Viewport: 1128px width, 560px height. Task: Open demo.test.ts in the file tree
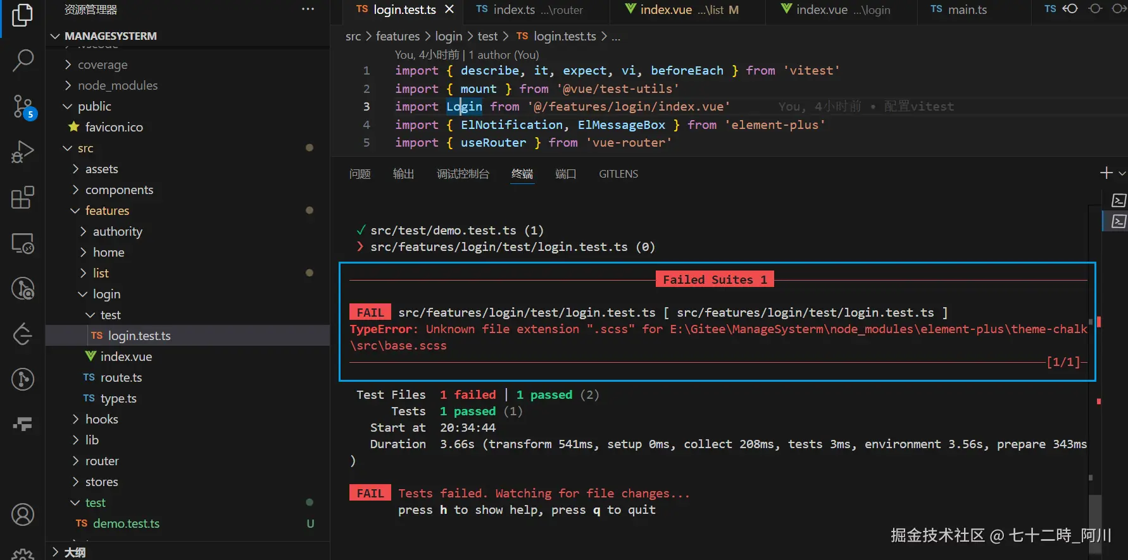point(126,523)
